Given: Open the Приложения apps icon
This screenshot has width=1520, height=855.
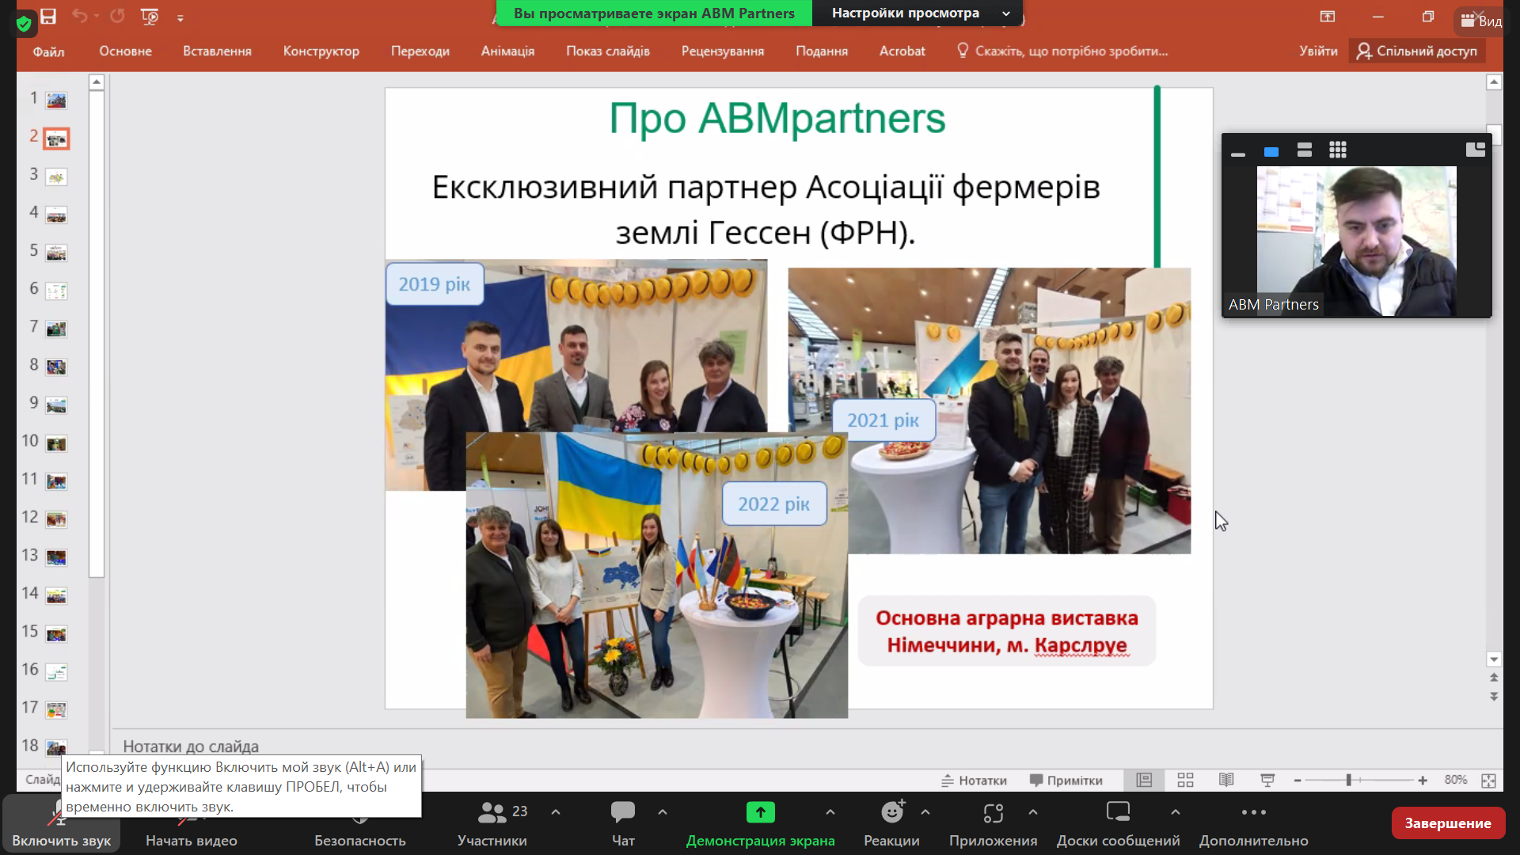Looking at the screenshot, I should pos(993,812).
